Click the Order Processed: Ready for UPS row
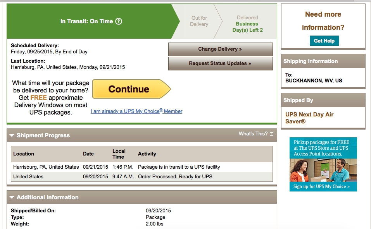Viewport: 371px width, 229px height. [142, 177]
